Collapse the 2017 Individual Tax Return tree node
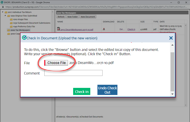 tap(2, 12)
